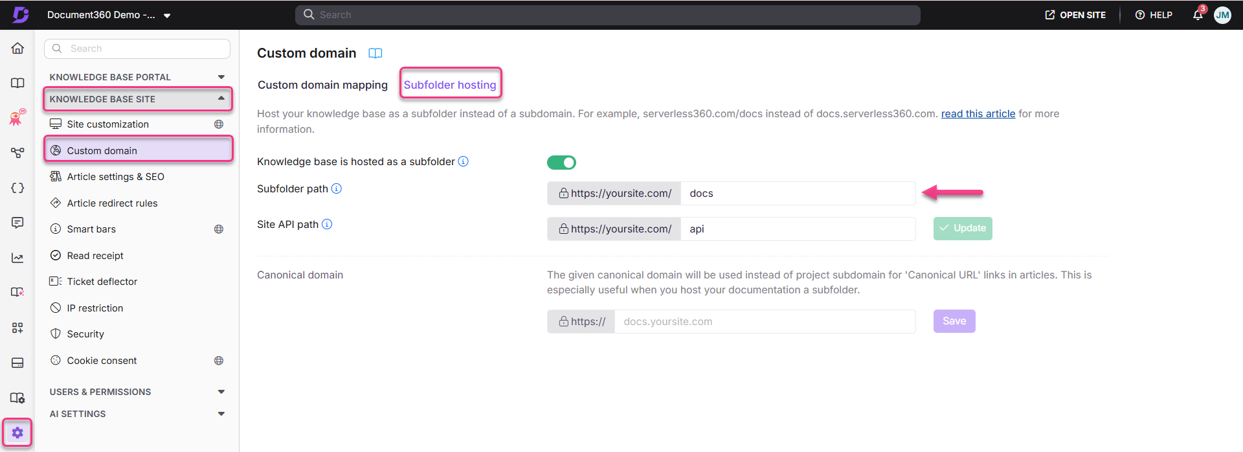This screenshot has height=452, width=1243.
Task: Follow the 'read this article' link
Action: pyautogui.click(x=978, y=113)
